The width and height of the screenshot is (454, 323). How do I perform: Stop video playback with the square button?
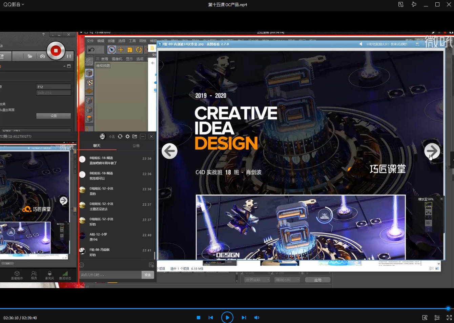[199, 318]
